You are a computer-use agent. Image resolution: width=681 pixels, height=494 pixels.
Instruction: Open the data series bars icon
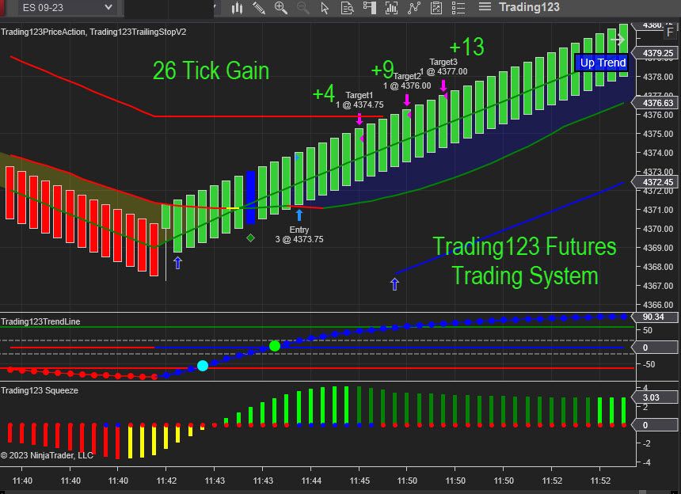[x=391, y=8]
